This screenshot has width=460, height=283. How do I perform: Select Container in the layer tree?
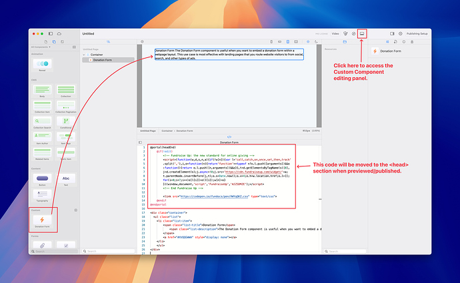point(97,55)
